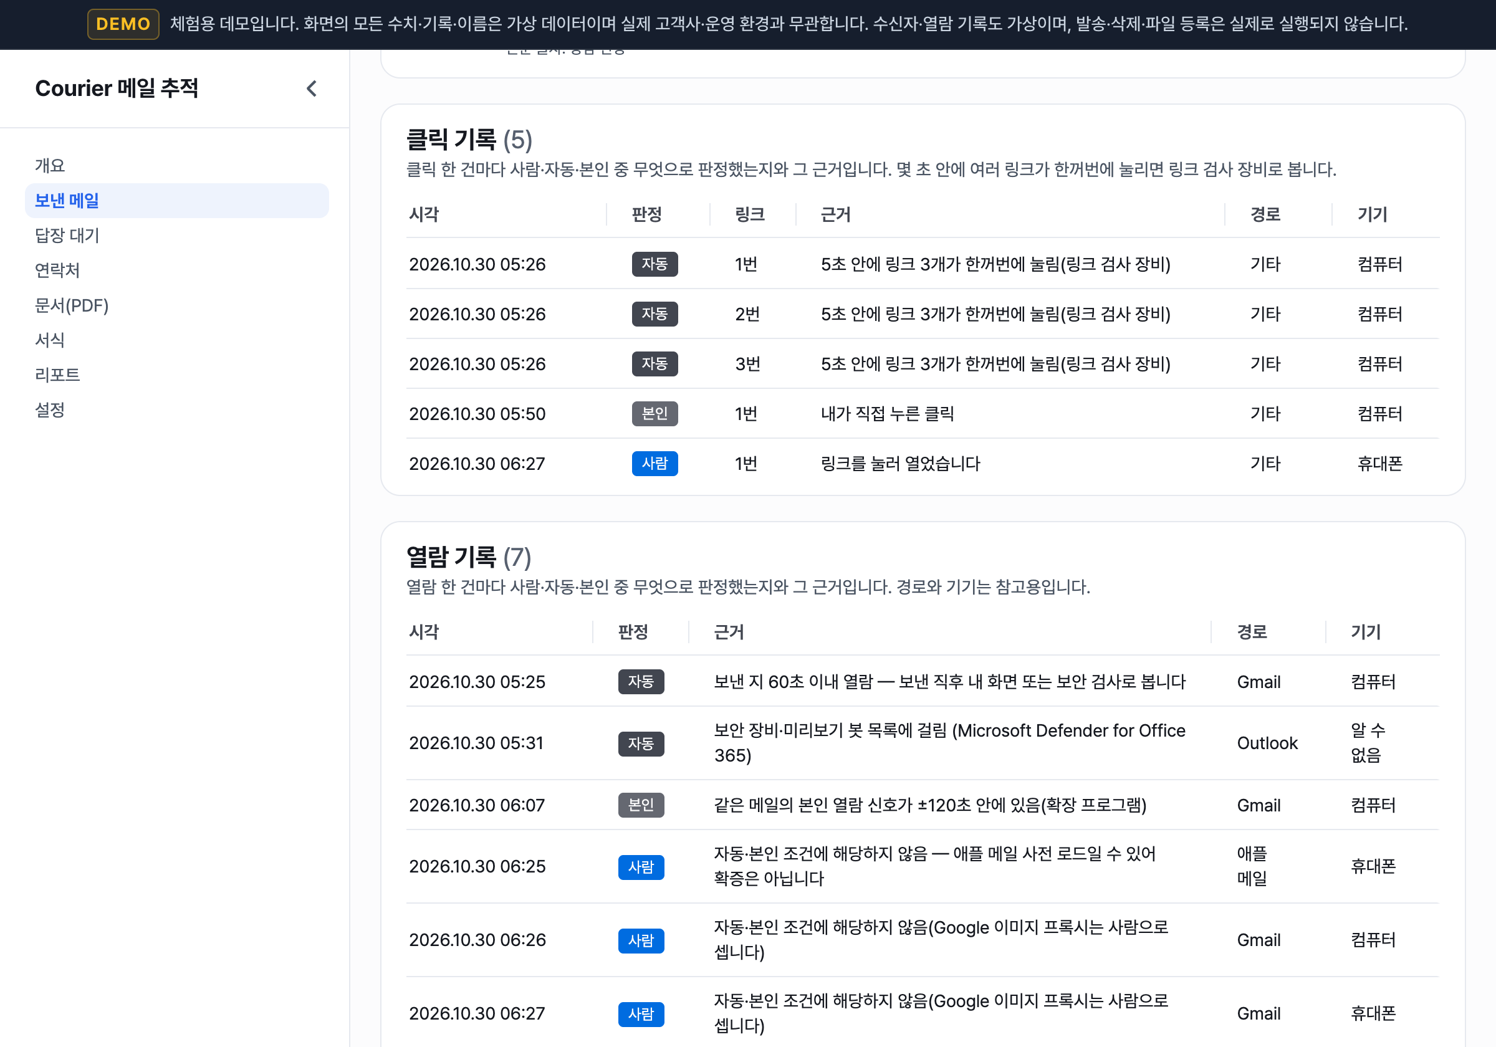Click the 열람 기록 (7) heading
Screen dimensions: 1496x1047
point(469,557)
